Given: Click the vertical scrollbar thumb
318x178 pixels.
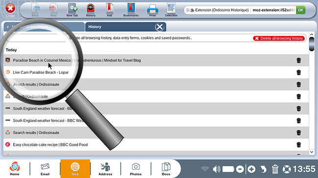Looking at the screenshot, I should tap(312, 44).
